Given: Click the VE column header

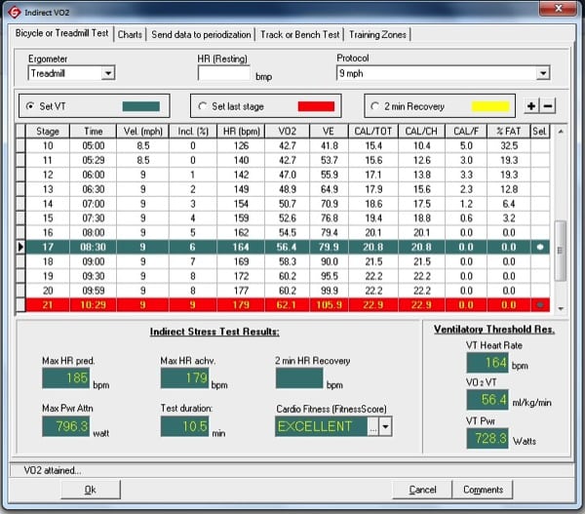Looking at the screenshot, I should point(329,132).
